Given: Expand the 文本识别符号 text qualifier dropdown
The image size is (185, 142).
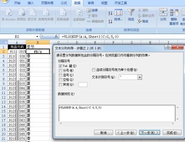Looking at the screenshot, I should 140,77.
